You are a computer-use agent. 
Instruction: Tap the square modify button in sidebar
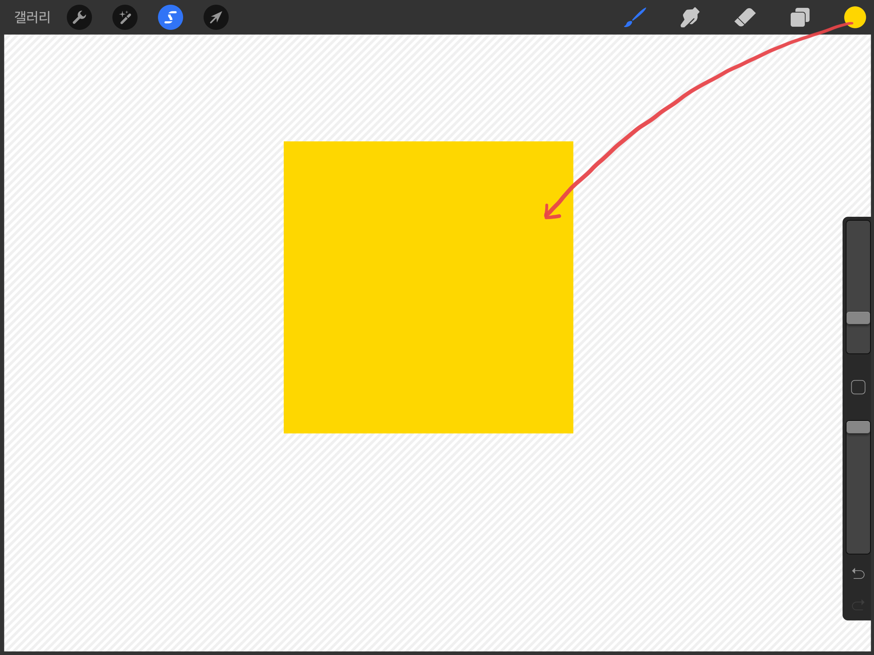[x=858, y=387]
